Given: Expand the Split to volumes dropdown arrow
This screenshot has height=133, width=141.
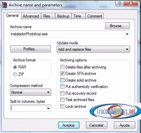Looking at the screenshot, I should click(48, 108).
